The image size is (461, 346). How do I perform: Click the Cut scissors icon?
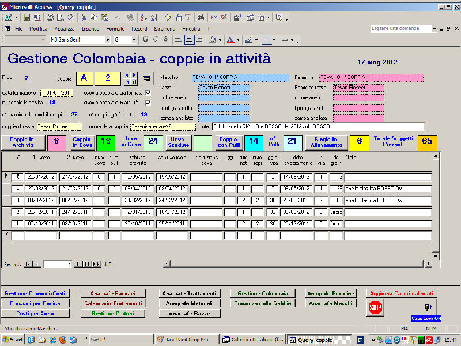coord(84,18)
